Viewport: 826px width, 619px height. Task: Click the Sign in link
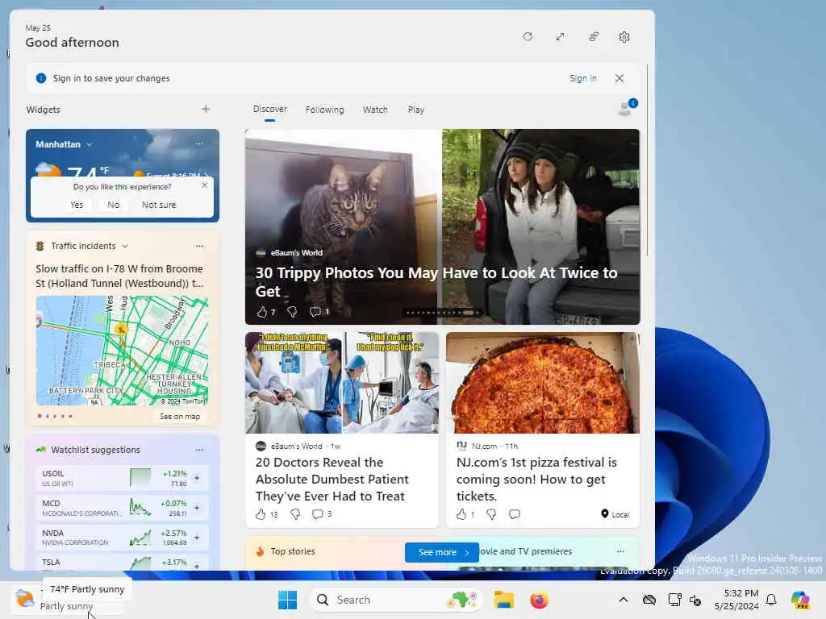pyautogui.click(x=582, y=78)
